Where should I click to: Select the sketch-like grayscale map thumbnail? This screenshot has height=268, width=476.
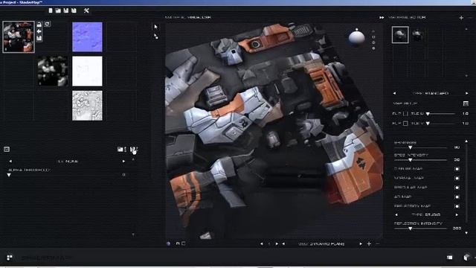coord(87,106)
